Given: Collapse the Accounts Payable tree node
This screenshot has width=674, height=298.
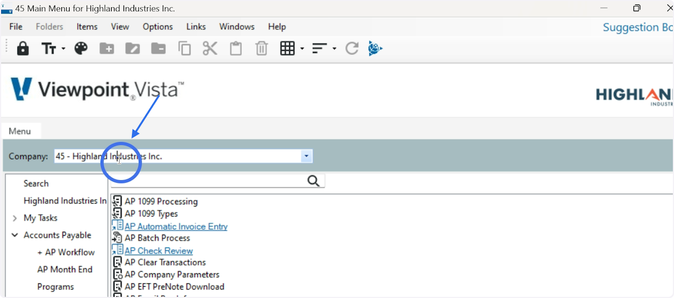Looking at the screenshot, I should pyautogui.click(x=15, y=235).
